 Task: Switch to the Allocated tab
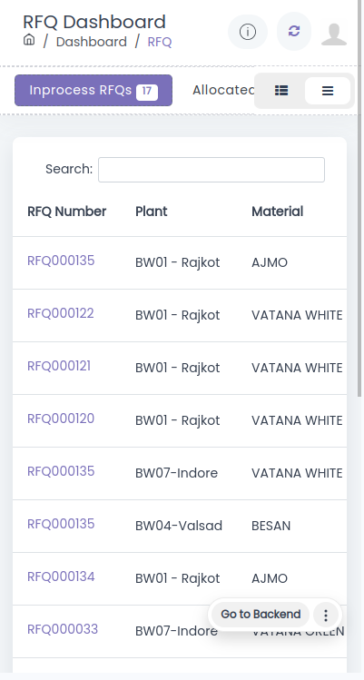click(x=224, y=90)
